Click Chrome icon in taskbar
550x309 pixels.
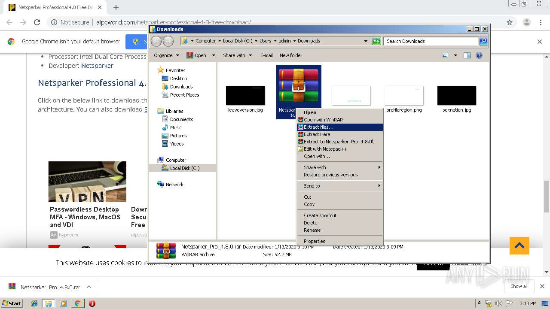point(77,303)
